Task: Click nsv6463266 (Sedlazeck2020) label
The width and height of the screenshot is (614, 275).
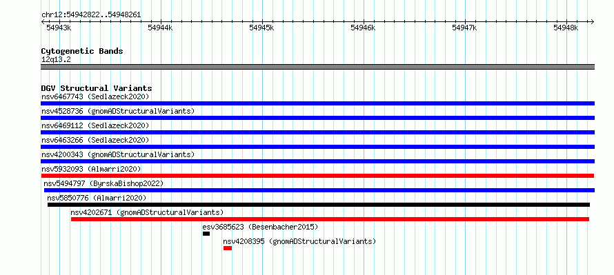Action: 95,140
